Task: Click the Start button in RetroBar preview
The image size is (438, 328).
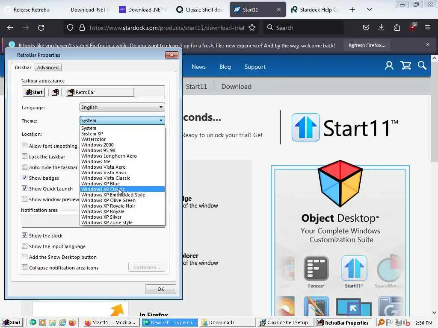Action: (33, 92)
